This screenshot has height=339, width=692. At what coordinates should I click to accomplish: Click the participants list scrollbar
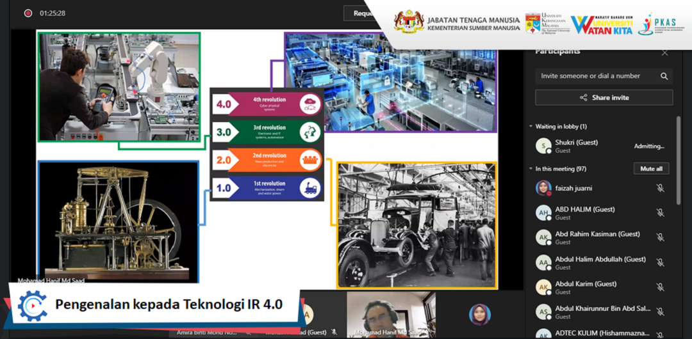[679, 160]
